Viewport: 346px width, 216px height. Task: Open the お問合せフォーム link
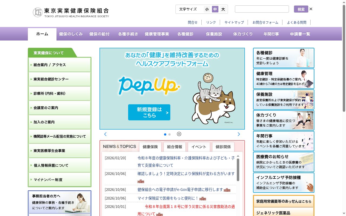tap(265, 22)
